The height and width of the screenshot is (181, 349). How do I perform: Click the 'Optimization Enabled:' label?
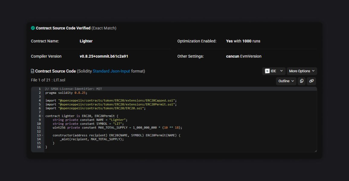(197, 41)
